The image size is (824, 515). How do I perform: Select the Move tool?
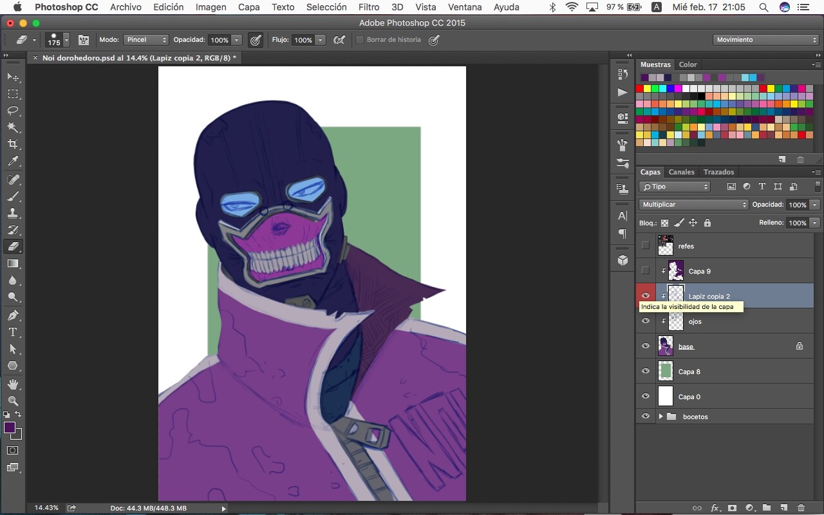13,77
